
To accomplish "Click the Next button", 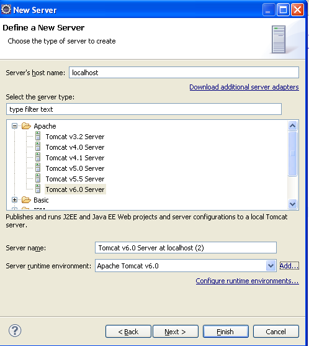I will tap(176, 332).
